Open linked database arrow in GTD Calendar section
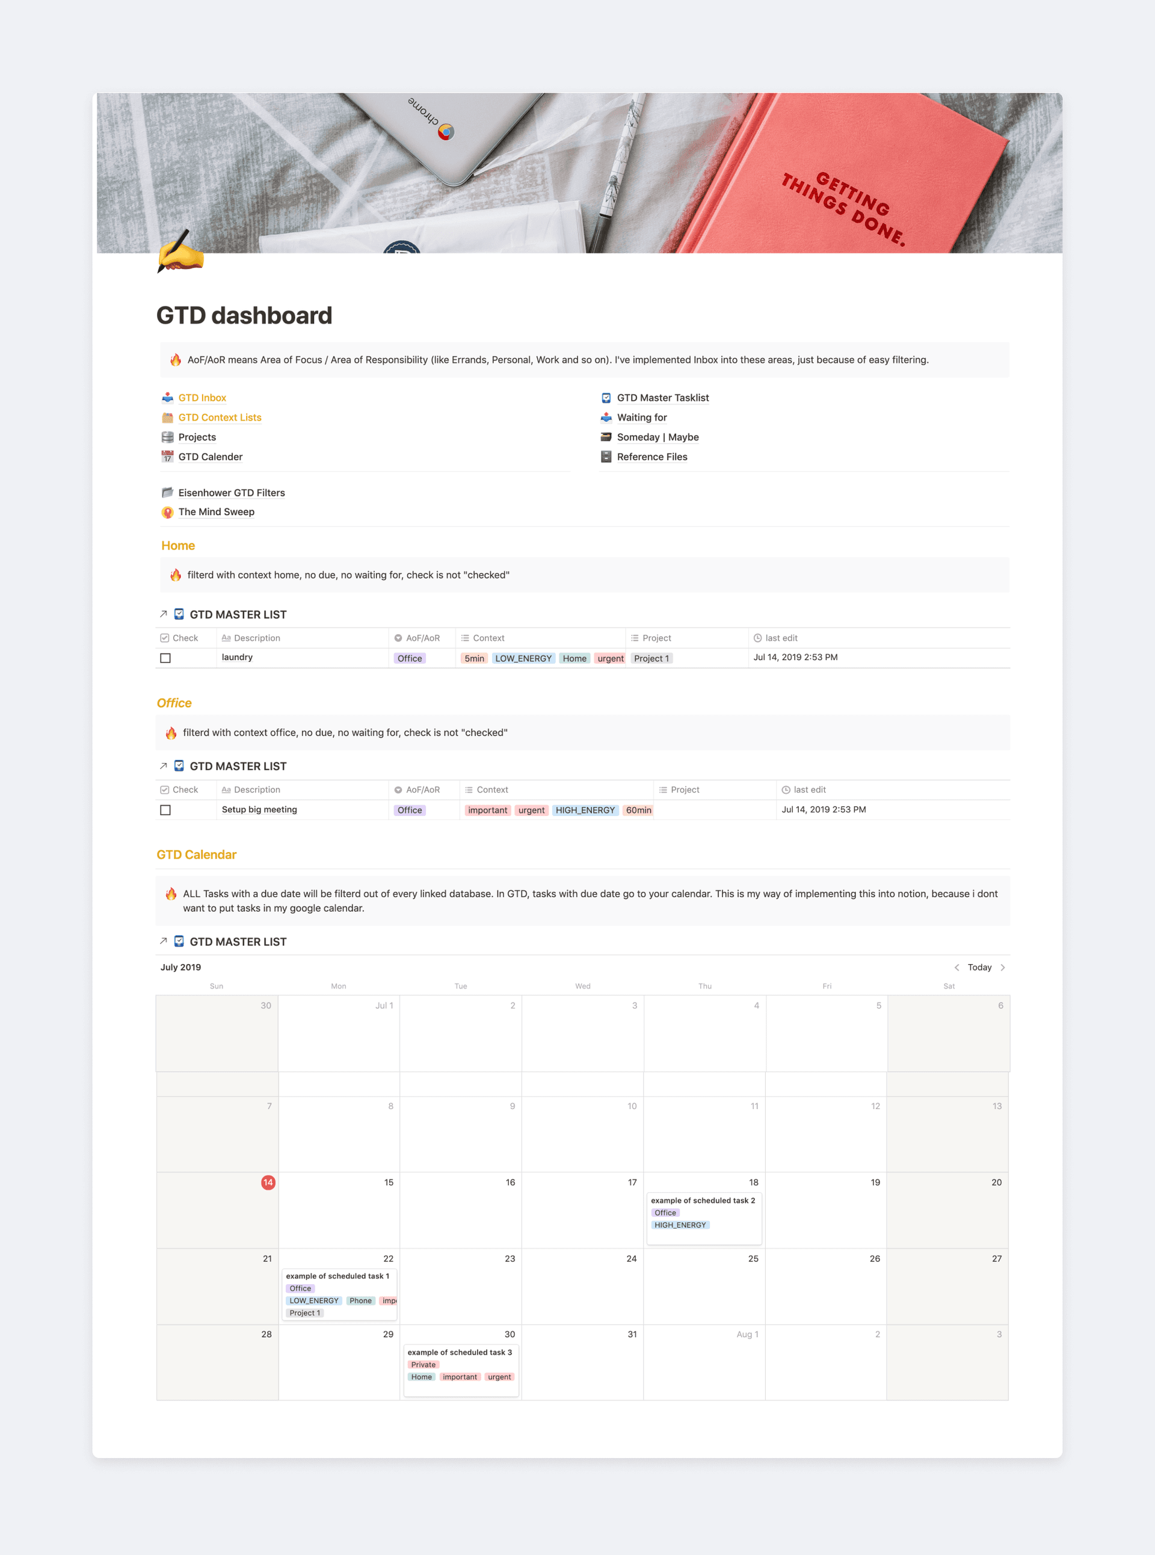This screenshot has width=1155, height=1555. tap(163, 942)
